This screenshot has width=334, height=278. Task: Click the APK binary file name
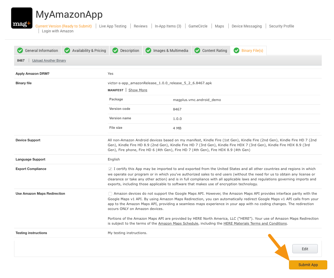(x=160, y=83)
